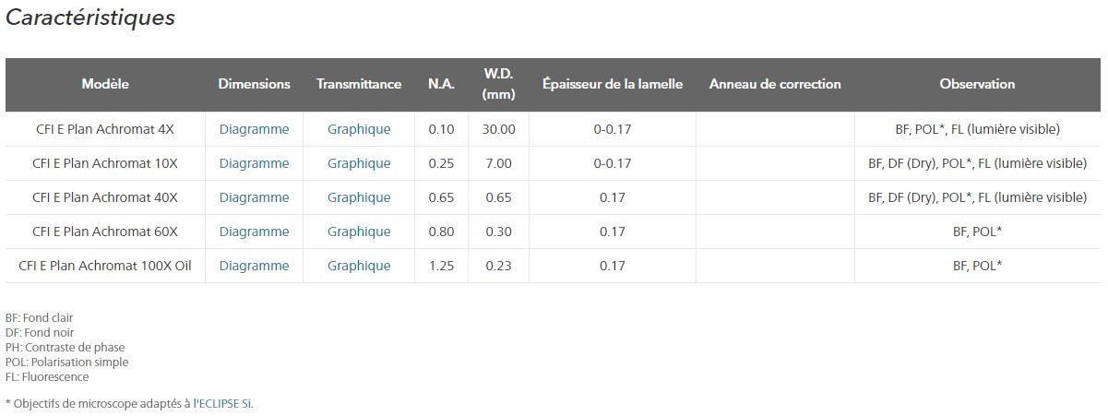The width and height of the screenshot is (1108, 416).
Task: View Diagramme for Achromat 100X Oil
Action: tap(254, 266)
